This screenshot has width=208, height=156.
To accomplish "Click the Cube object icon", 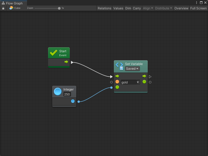I will click(x=11, y=8).
